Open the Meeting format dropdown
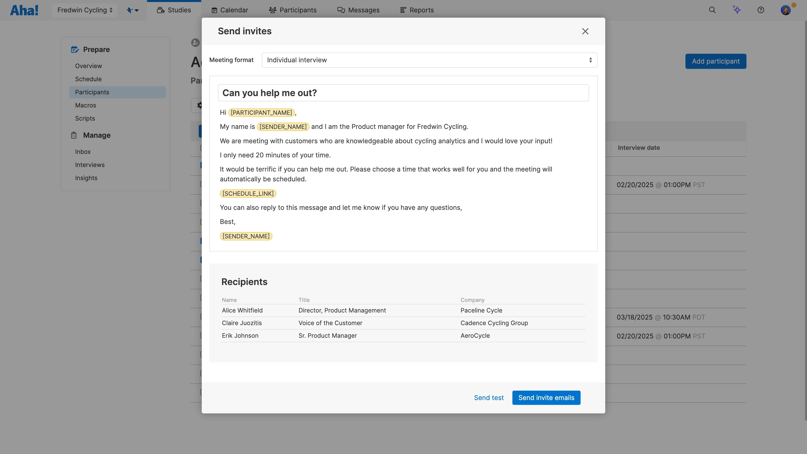Screen dimensions: 807x454 [429, 60]
